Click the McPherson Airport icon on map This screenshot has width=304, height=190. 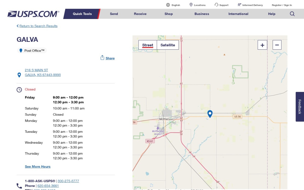point(158,128)
